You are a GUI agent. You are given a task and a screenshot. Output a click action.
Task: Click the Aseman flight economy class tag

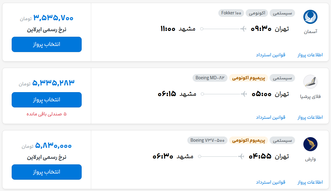(257, 13)
